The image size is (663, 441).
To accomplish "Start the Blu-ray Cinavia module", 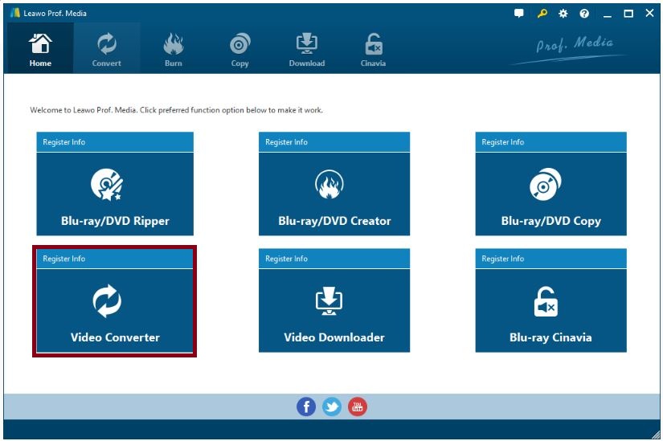I will click(550, 310).
